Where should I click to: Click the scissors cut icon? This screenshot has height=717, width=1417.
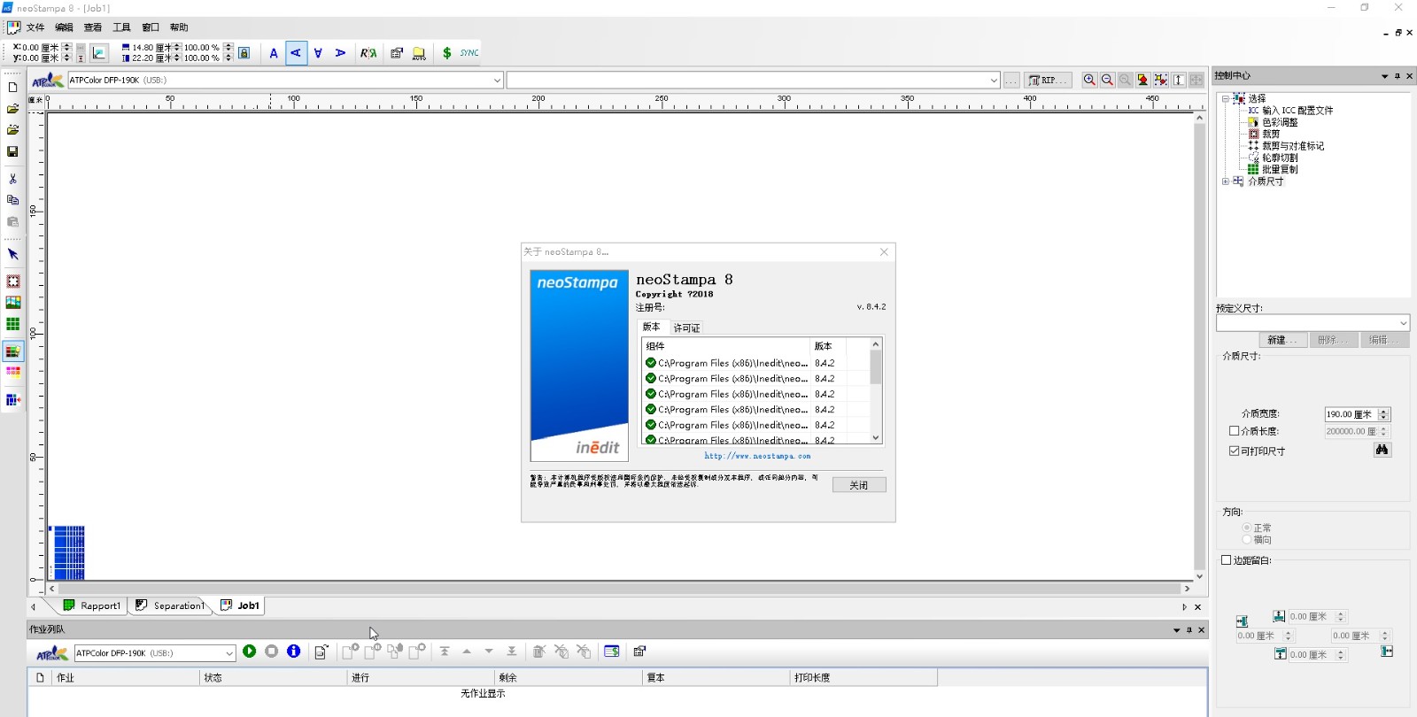[12, 179]
